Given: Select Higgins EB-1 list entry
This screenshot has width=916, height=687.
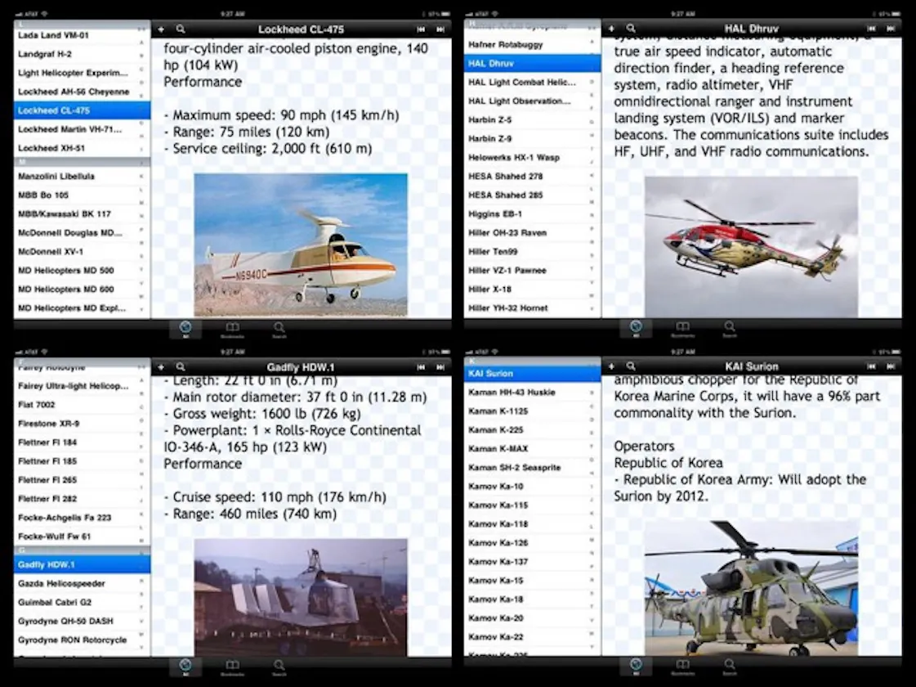Looking at the screenshot, I should pos(532,214).
